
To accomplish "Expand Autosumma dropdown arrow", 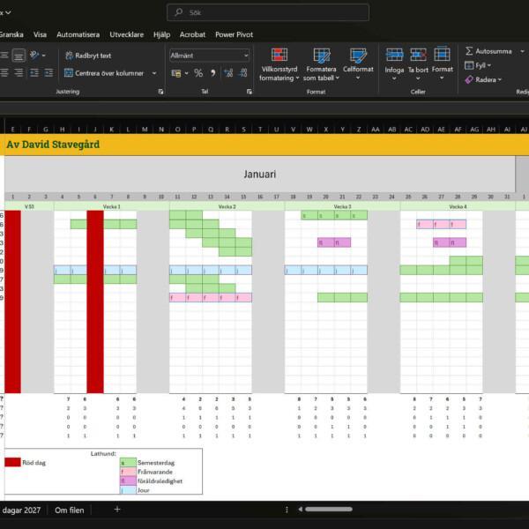I will tap(522, 51).
